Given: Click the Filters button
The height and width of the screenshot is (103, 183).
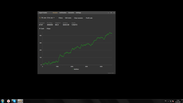Looking at the screenshot, I should 61,18.
